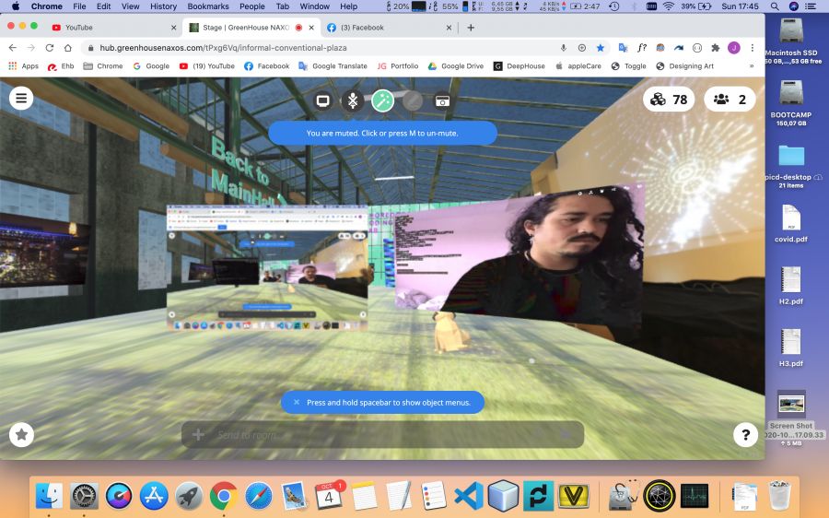
Task: Select the H2.pdf desktop file
Action: [791, 286]
